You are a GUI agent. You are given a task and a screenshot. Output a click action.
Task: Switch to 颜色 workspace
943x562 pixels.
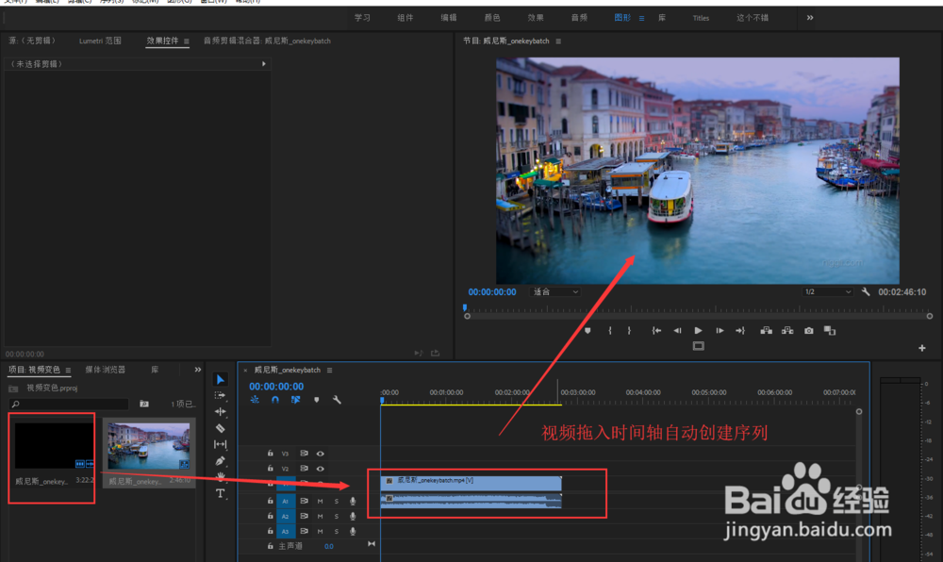(x=492, y=18)
